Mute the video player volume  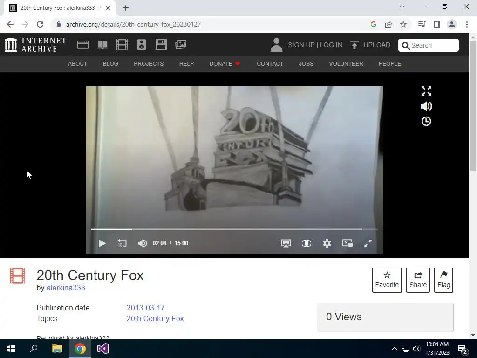tap(142, 243)
